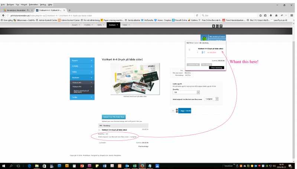Viewport: 297px width, 169px height.
Task: Open Excel from the taskbar
Action: [x=135, y=166]
